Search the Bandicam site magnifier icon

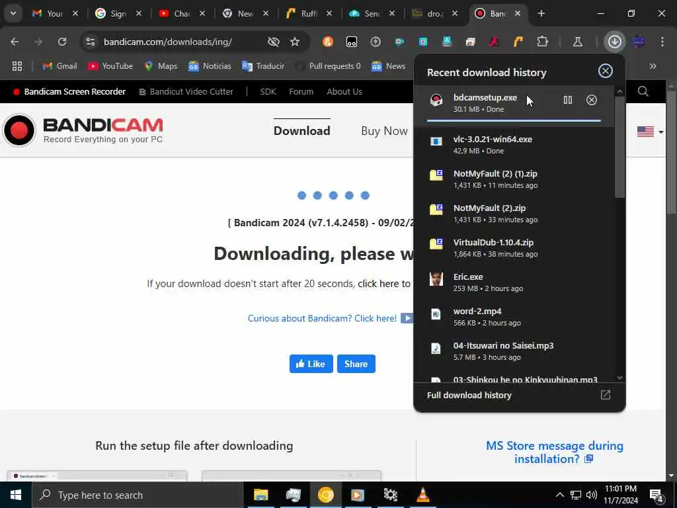pyautogui.click(x=643, y=91)
